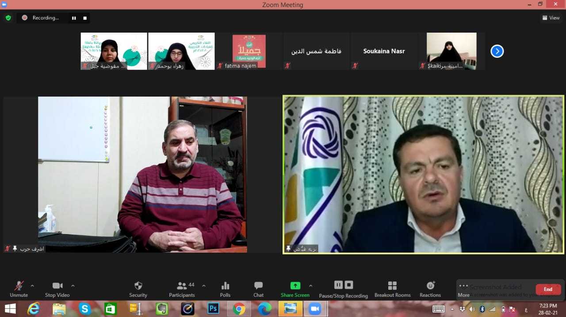Open the Security shield options

point(138,289)
